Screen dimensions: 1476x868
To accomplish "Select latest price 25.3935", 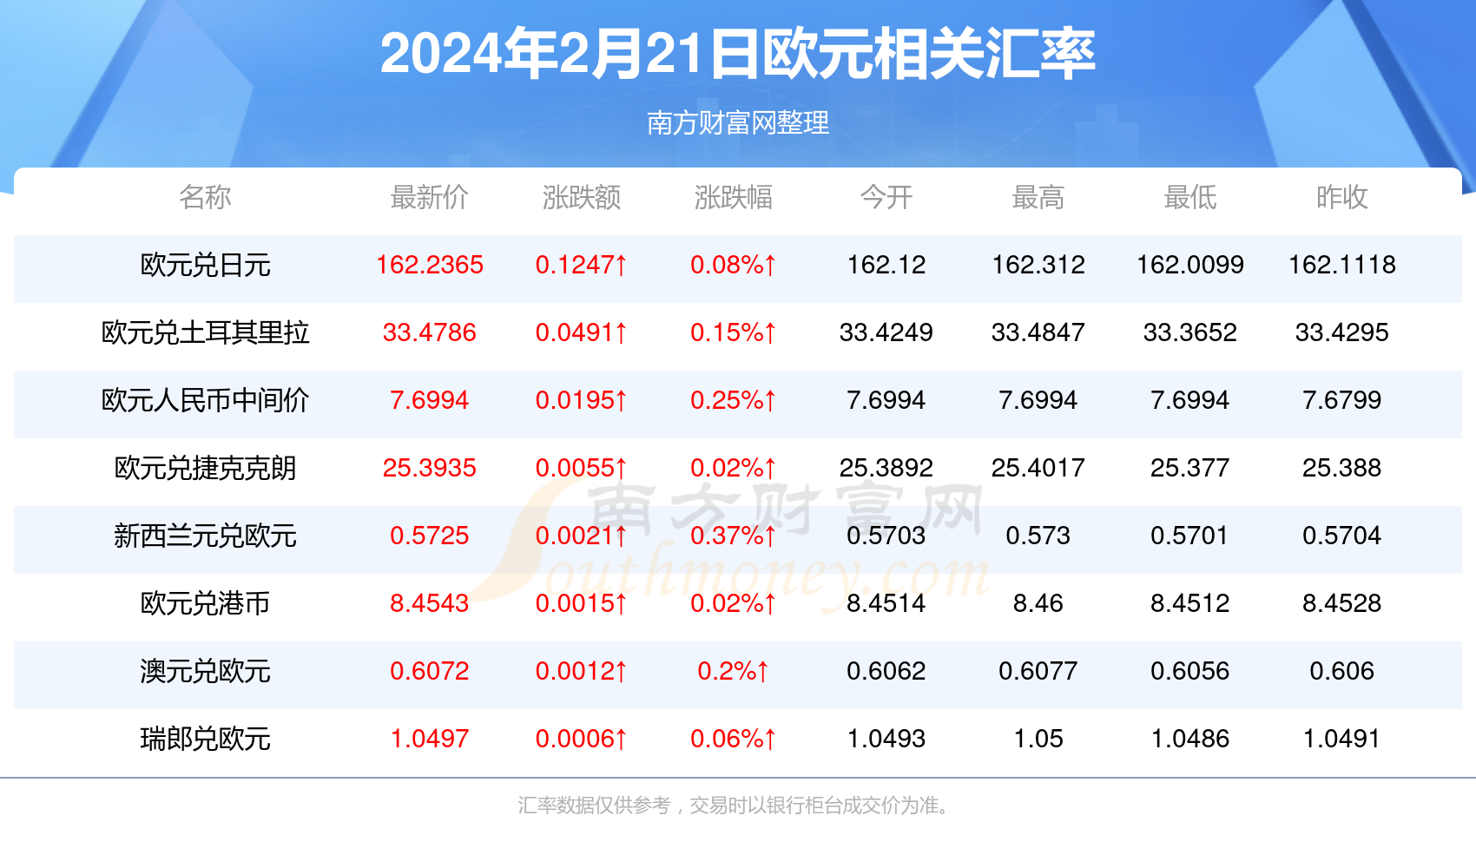I will 430,468.
